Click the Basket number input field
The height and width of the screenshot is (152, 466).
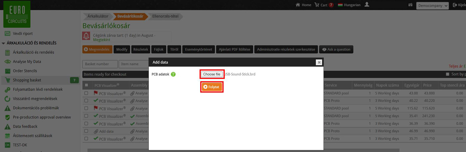pos(100,64)
